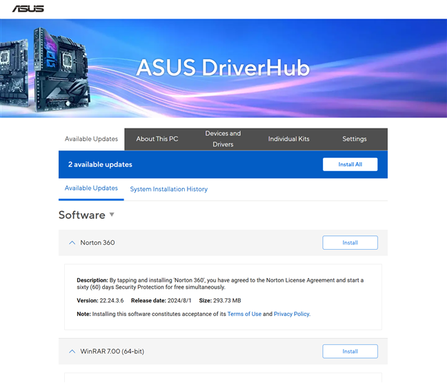Install WinRAR 7.00 (64-bit)
Screen dimensions: 447x383
point(350,351)
